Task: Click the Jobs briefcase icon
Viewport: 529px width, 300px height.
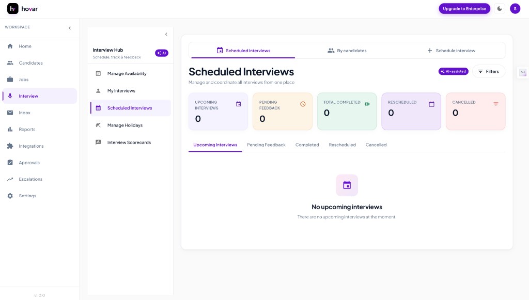Action: [10, 80]
